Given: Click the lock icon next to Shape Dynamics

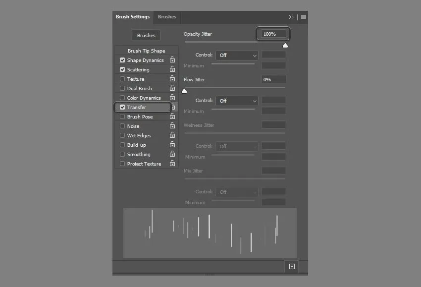Looking at the screenshot, I should 172,60.
